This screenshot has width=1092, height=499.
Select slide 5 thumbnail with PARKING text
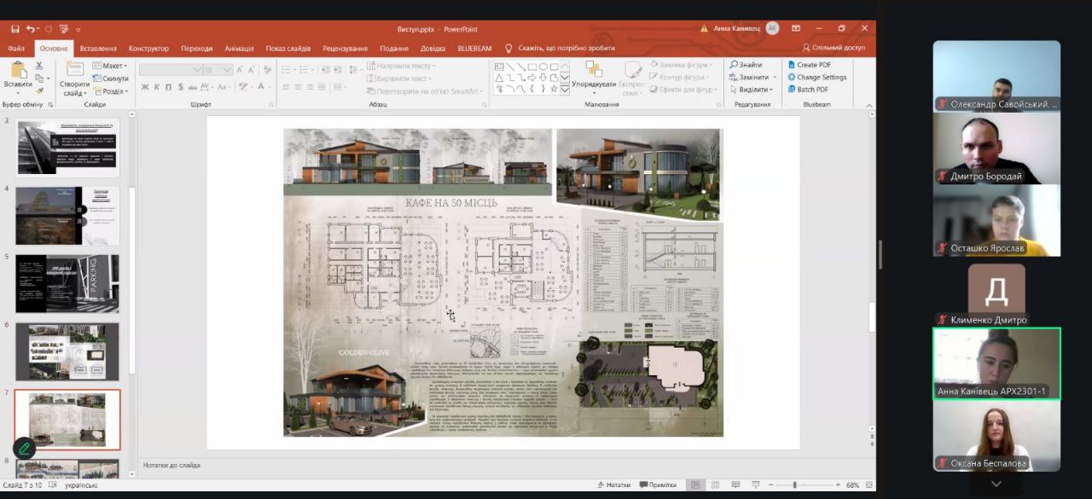coord(67,283)
